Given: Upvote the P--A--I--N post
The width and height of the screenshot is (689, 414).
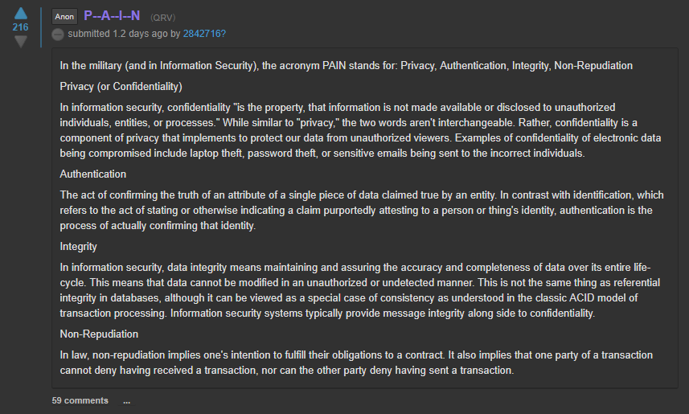Looking at the screenshot, I should (21, 14).
